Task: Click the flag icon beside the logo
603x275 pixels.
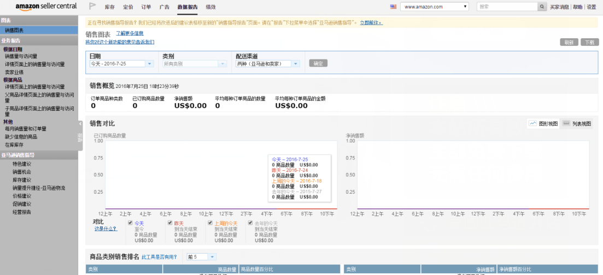Action: pos(92,7)
